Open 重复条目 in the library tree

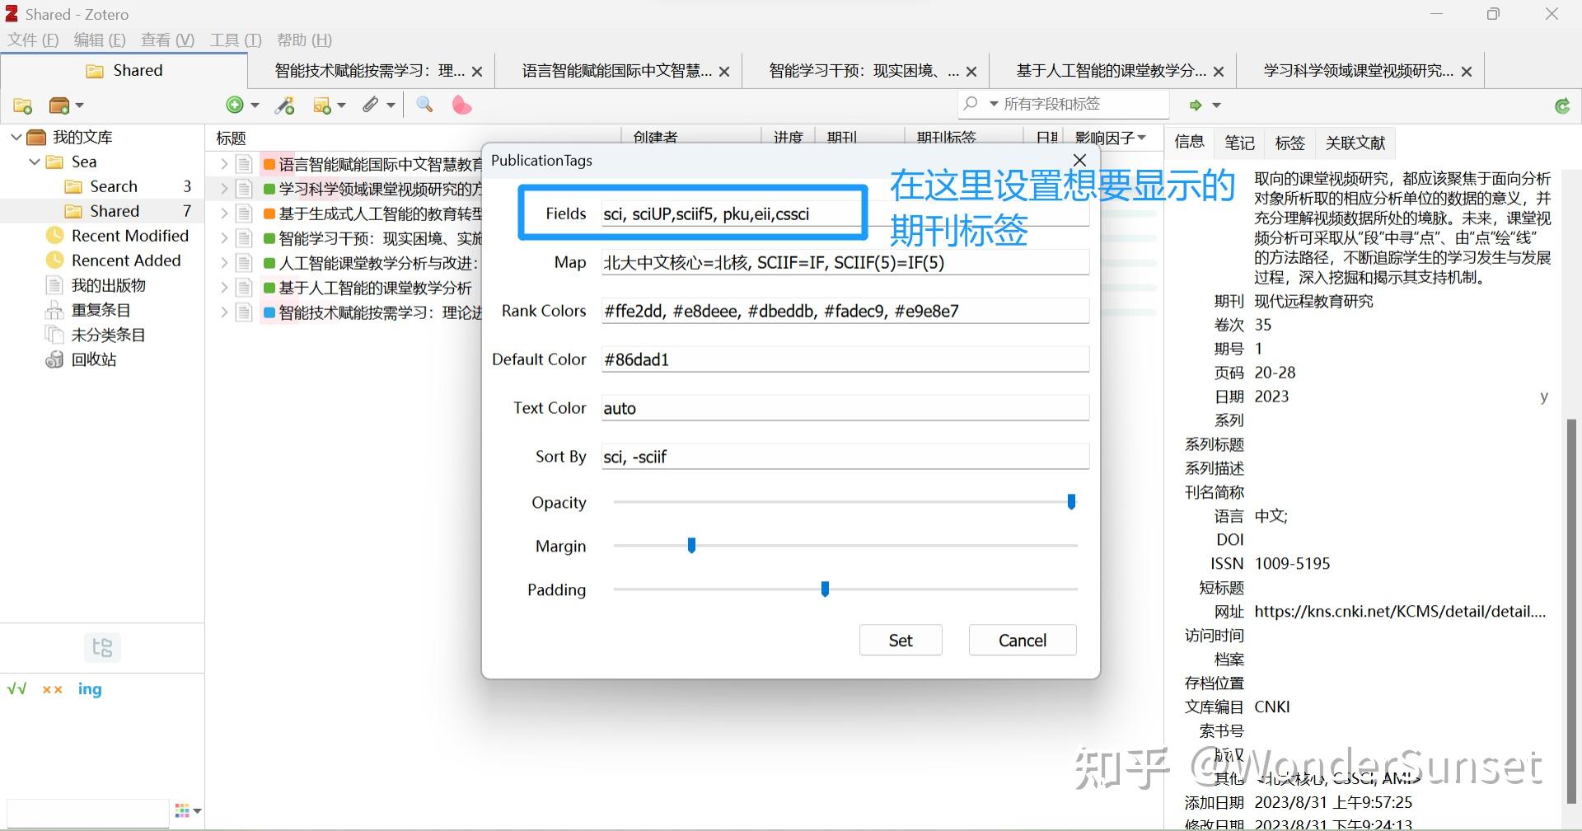tap(101, 310)
